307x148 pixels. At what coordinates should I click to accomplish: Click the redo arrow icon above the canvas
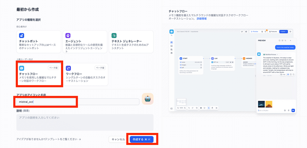[192, 108]
